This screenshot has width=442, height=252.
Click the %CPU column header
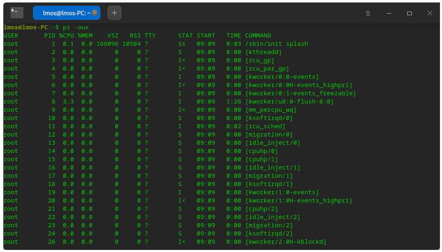[66, 35]
